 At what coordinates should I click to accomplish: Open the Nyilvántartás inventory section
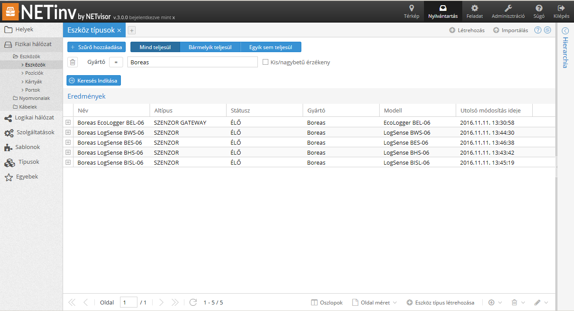(x=443, y=12)
